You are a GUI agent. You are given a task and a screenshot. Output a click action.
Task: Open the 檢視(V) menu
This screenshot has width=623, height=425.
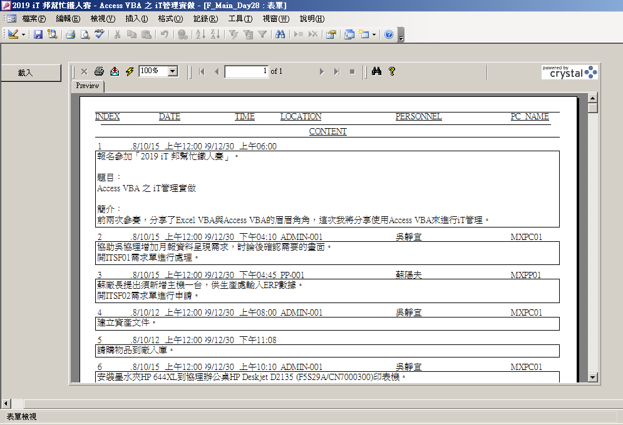[103, 19]
